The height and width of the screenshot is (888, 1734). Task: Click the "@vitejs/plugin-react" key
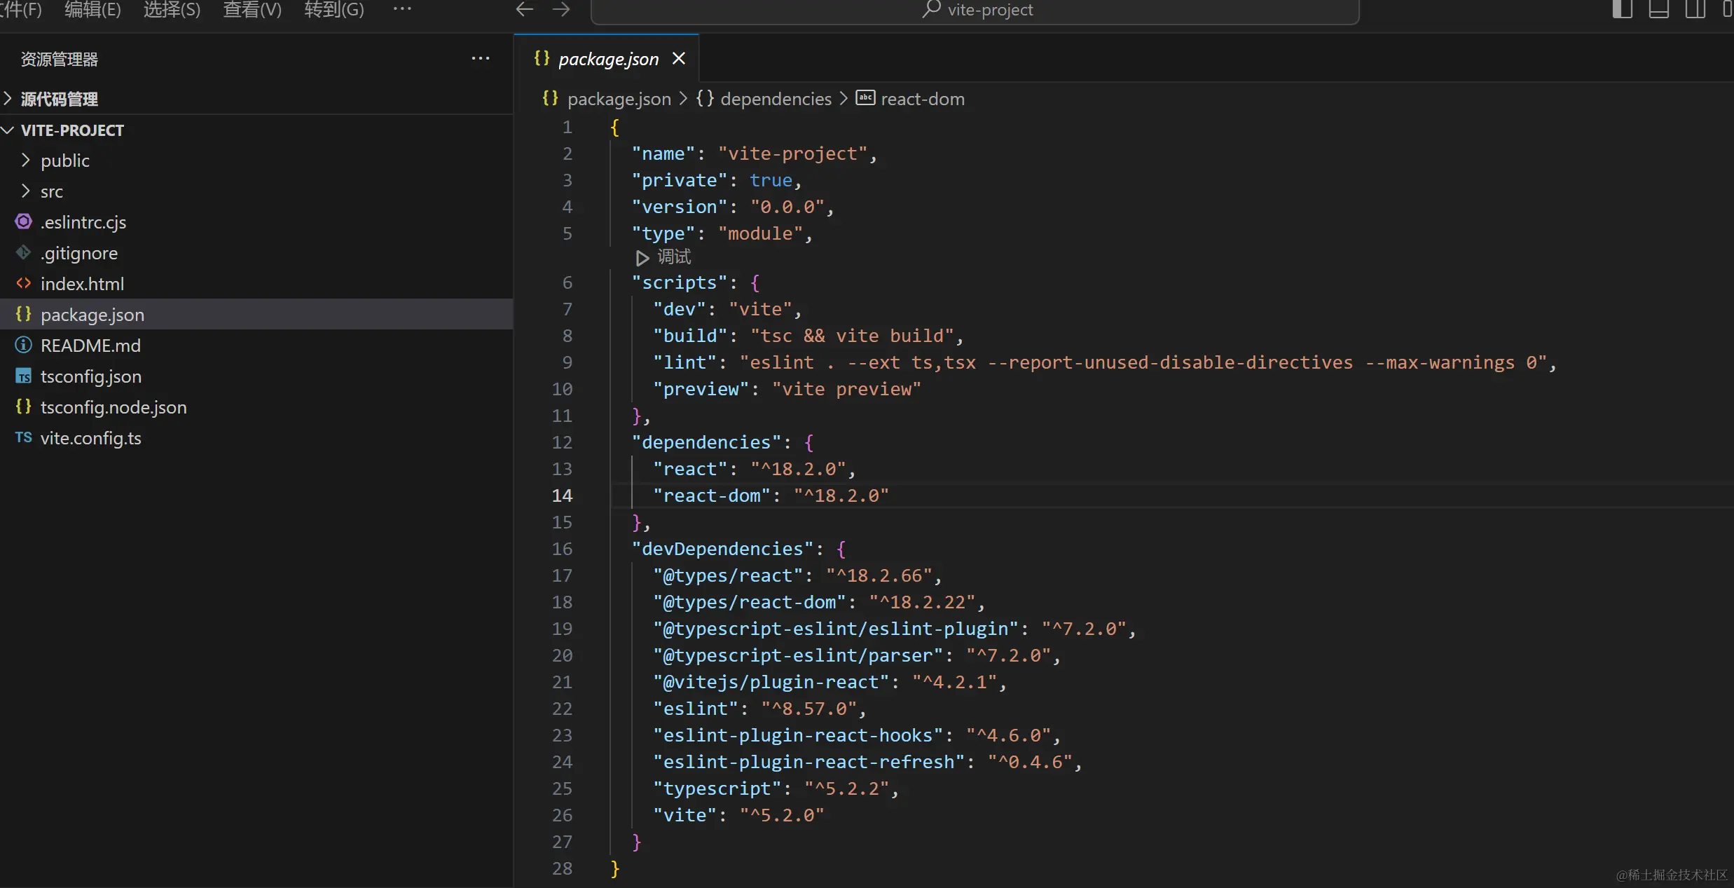point(771,682)
